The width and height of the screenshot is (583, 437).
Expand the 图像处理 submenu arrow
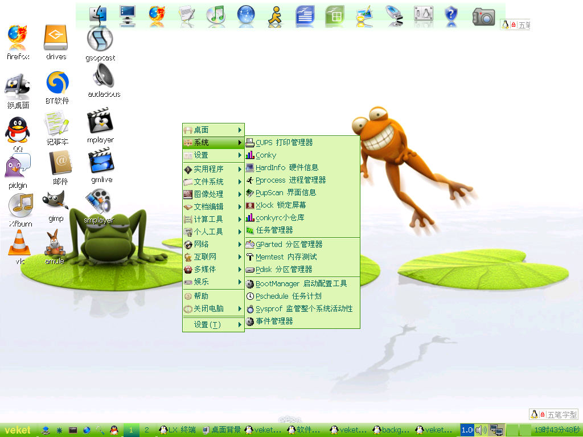(x=240, y=195)
